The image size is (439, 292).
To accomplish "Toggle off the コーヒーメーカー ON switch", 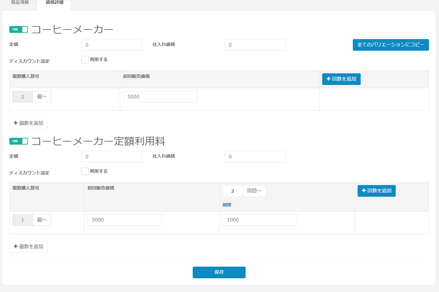I will (19, 29).
